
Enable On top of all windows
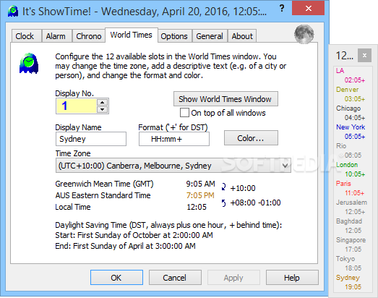point(184,113)
